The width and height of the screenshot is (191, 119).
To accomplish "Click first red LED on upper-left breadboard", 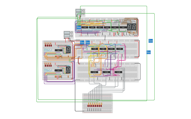I will pos(45,45).
